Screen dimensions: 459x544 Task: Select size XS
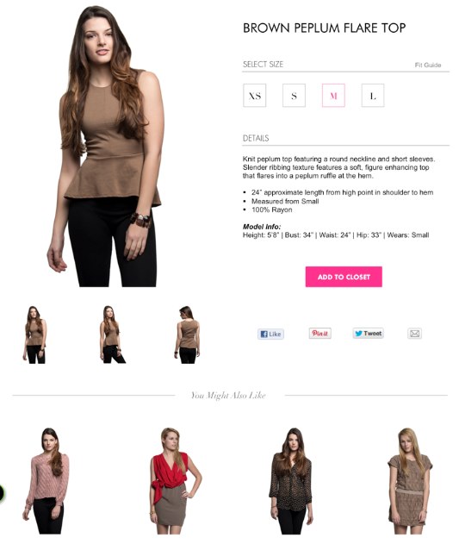coord(254,96)
